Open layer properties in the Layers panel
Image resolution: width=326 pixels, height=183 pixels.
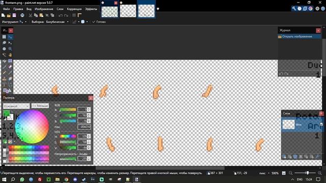pyautogui.click(x=317, y=157)
